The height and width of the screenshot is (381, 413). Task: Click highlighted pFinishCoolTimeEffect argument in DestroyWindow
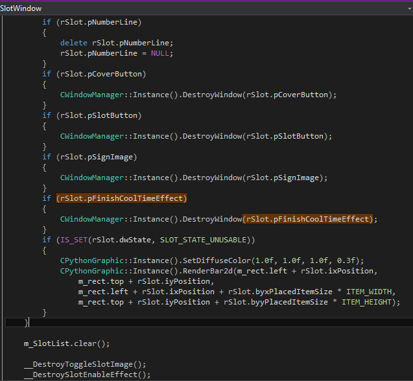[x=307, y=219]
